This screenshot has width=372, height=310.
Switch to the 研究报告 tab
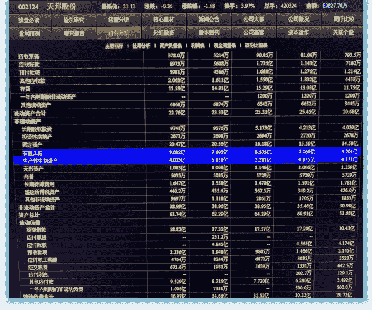pyautogui.click(x=74, y=32)
